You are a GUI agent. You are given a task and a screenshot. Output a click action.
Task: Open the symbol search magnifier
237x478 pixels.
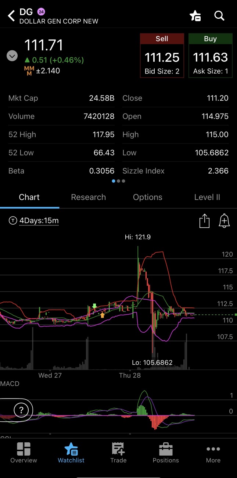coord(219,16)
